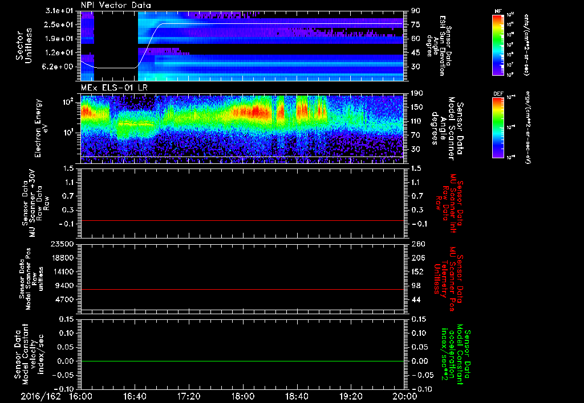
Task: Click the red 'MU Scanner Init Raw Data' title
Action: 449,203
